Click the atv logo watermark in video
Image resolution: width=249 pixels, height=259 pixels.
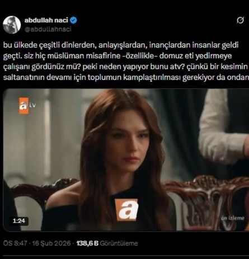(x=27, y=106)
